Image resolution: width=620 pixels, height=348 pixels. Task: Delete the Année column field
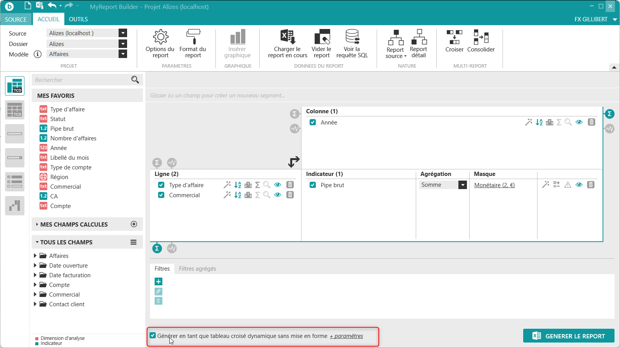coord(591,122)
